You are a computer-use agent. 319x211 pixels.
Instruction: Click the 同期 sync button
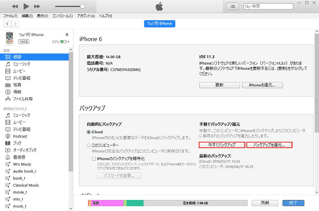tap(265, 203)
